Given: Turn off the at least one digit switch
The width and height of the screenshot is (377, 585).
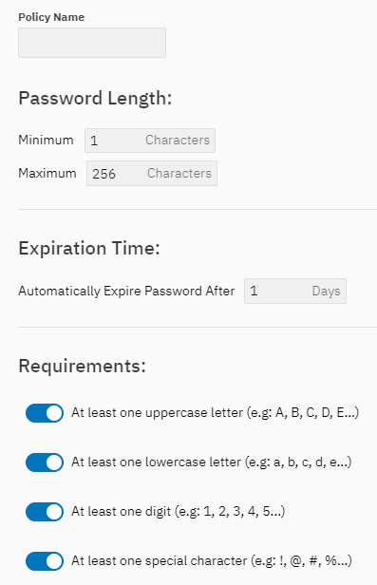Looking at the screenshot, I should 45,512.
